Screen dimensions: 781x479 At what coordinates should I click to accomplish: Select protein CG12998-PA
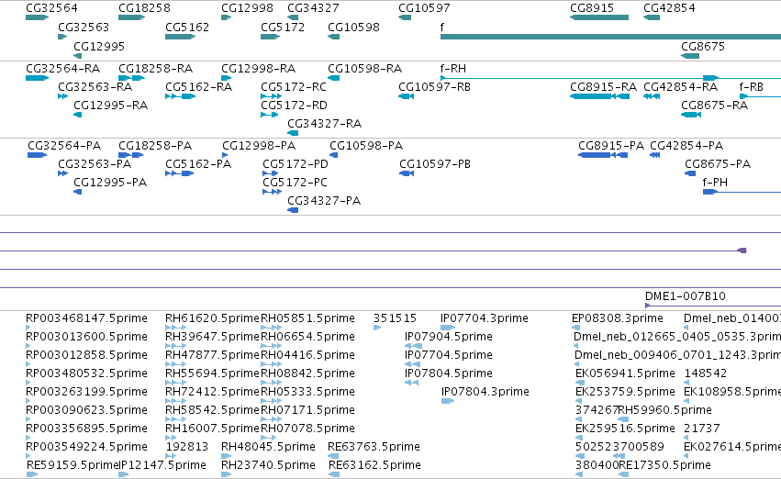pos(259,146)
